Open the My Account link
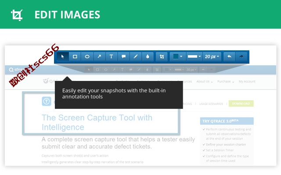Viewport: 281px width, 175px height. click(x=247, y=82)
